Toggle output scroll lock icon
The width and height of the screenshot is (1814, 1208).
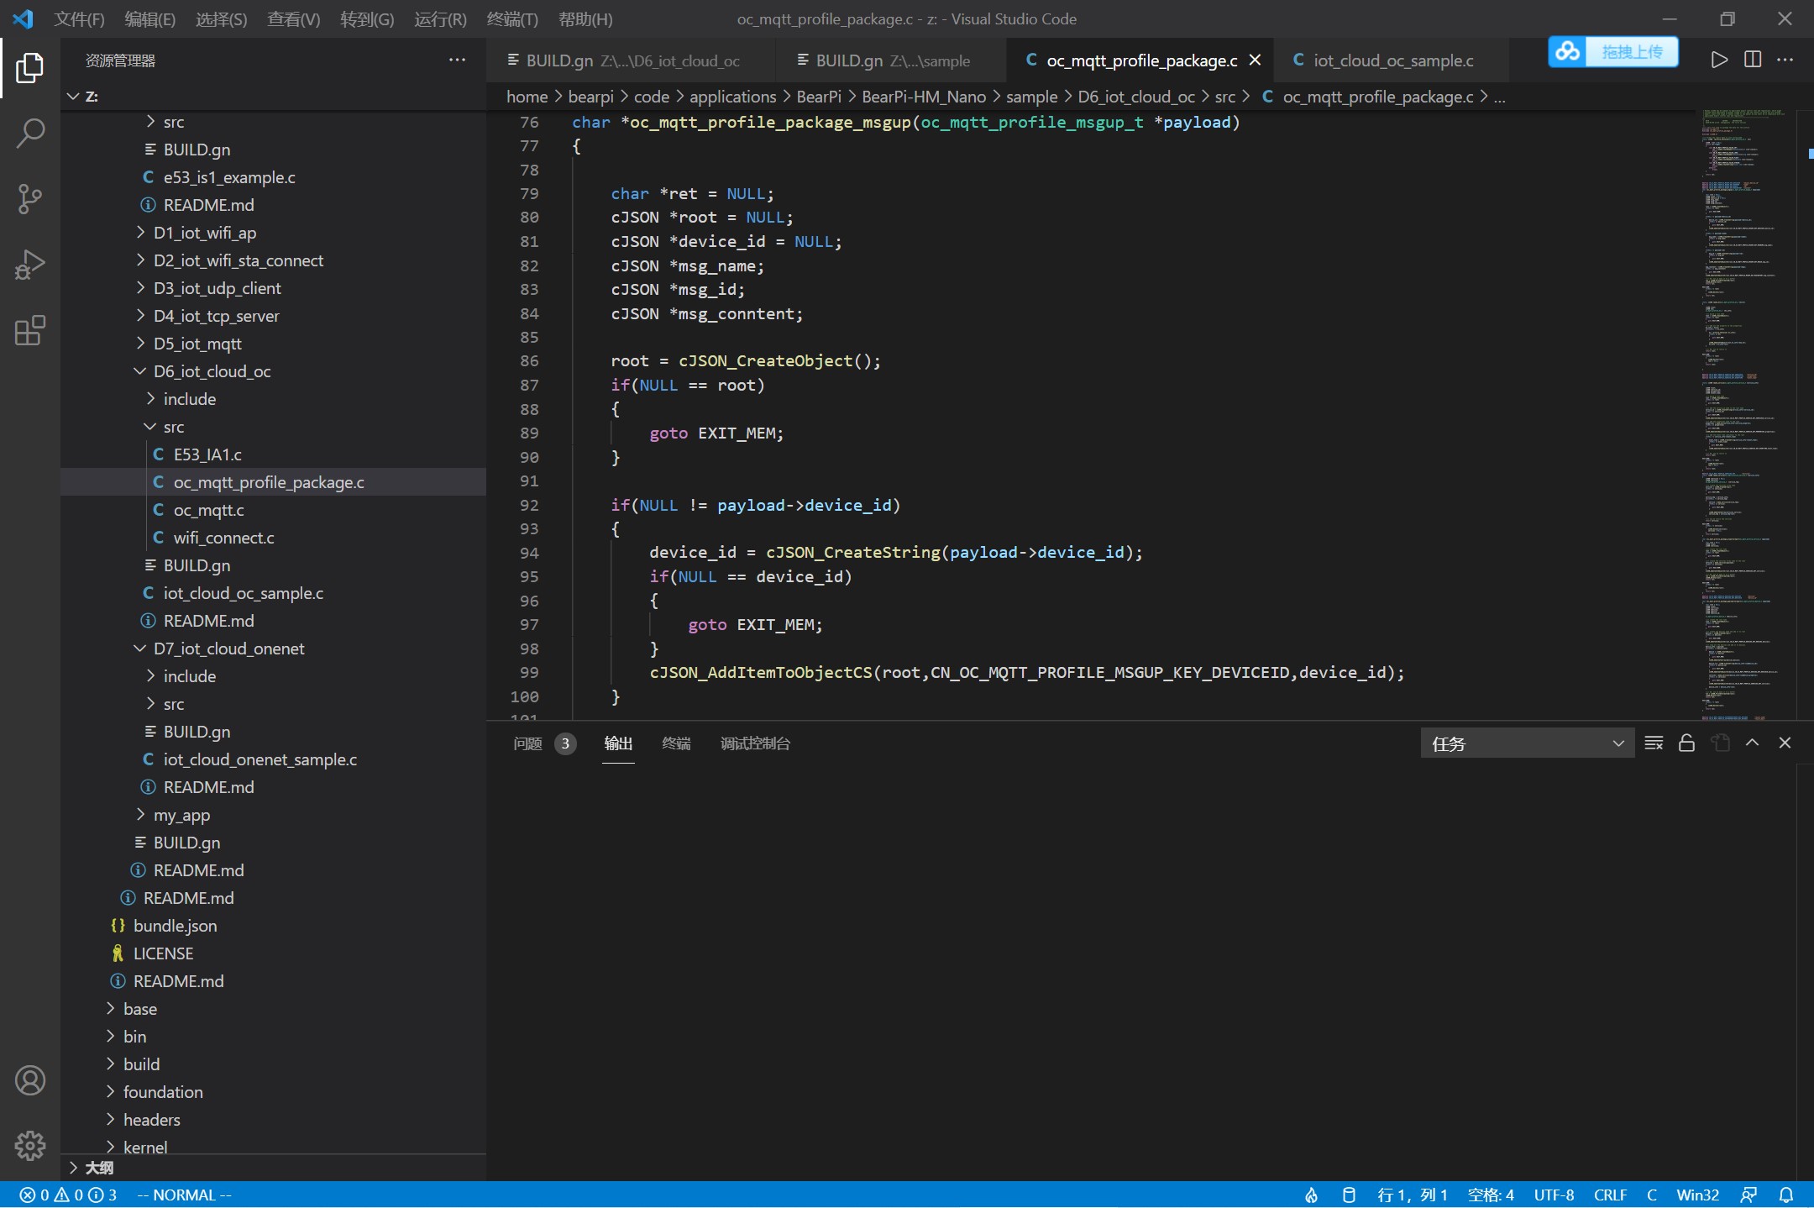(1686, 743)
